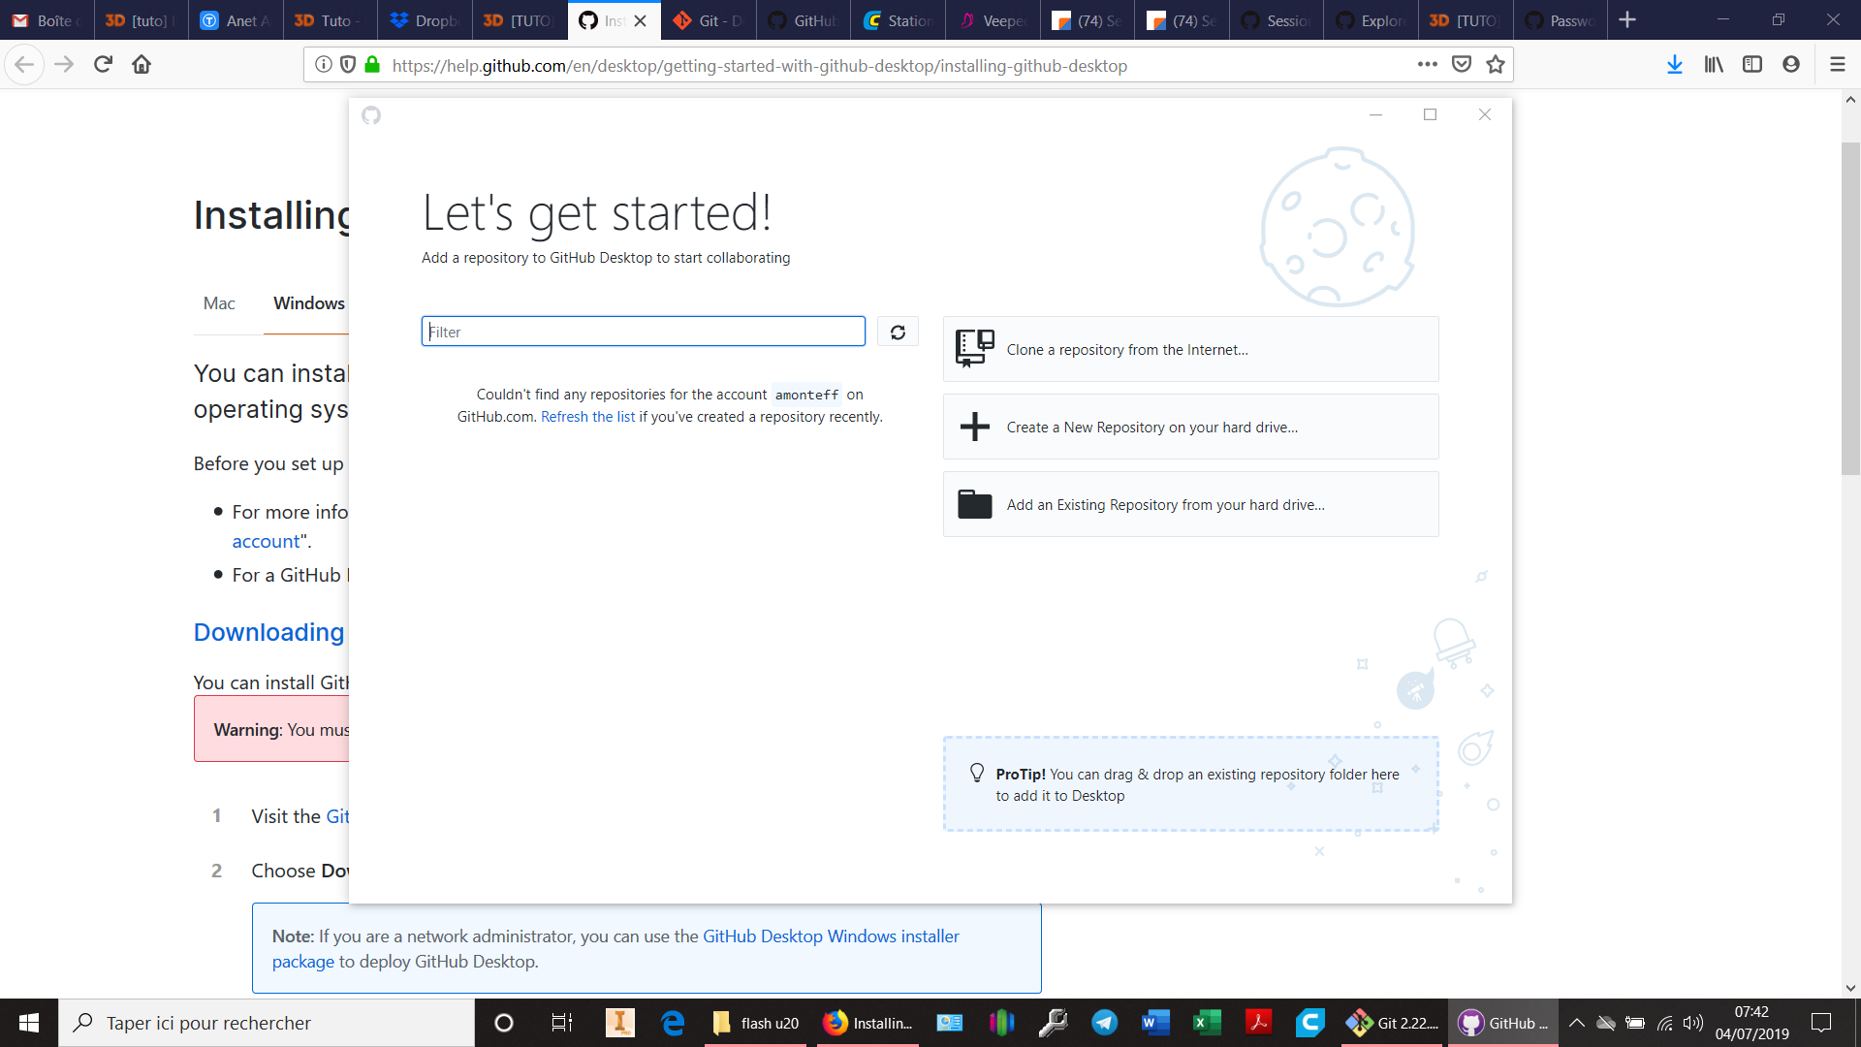Screen dimensions: 1861x1047
Task: Open page actions three-dot menu
Action: (x=1427, y=65)
